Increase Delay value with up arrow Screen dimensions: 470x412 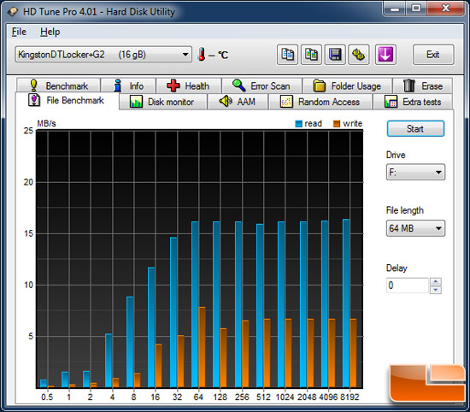pos(436,281)
